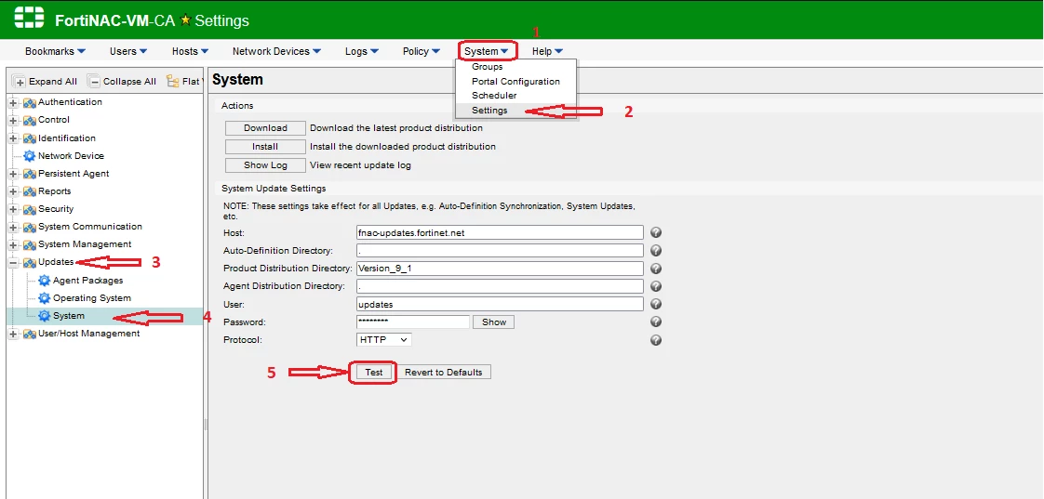
Task: Choose Portal Configuration from System menu
Action: click(516, 81)
